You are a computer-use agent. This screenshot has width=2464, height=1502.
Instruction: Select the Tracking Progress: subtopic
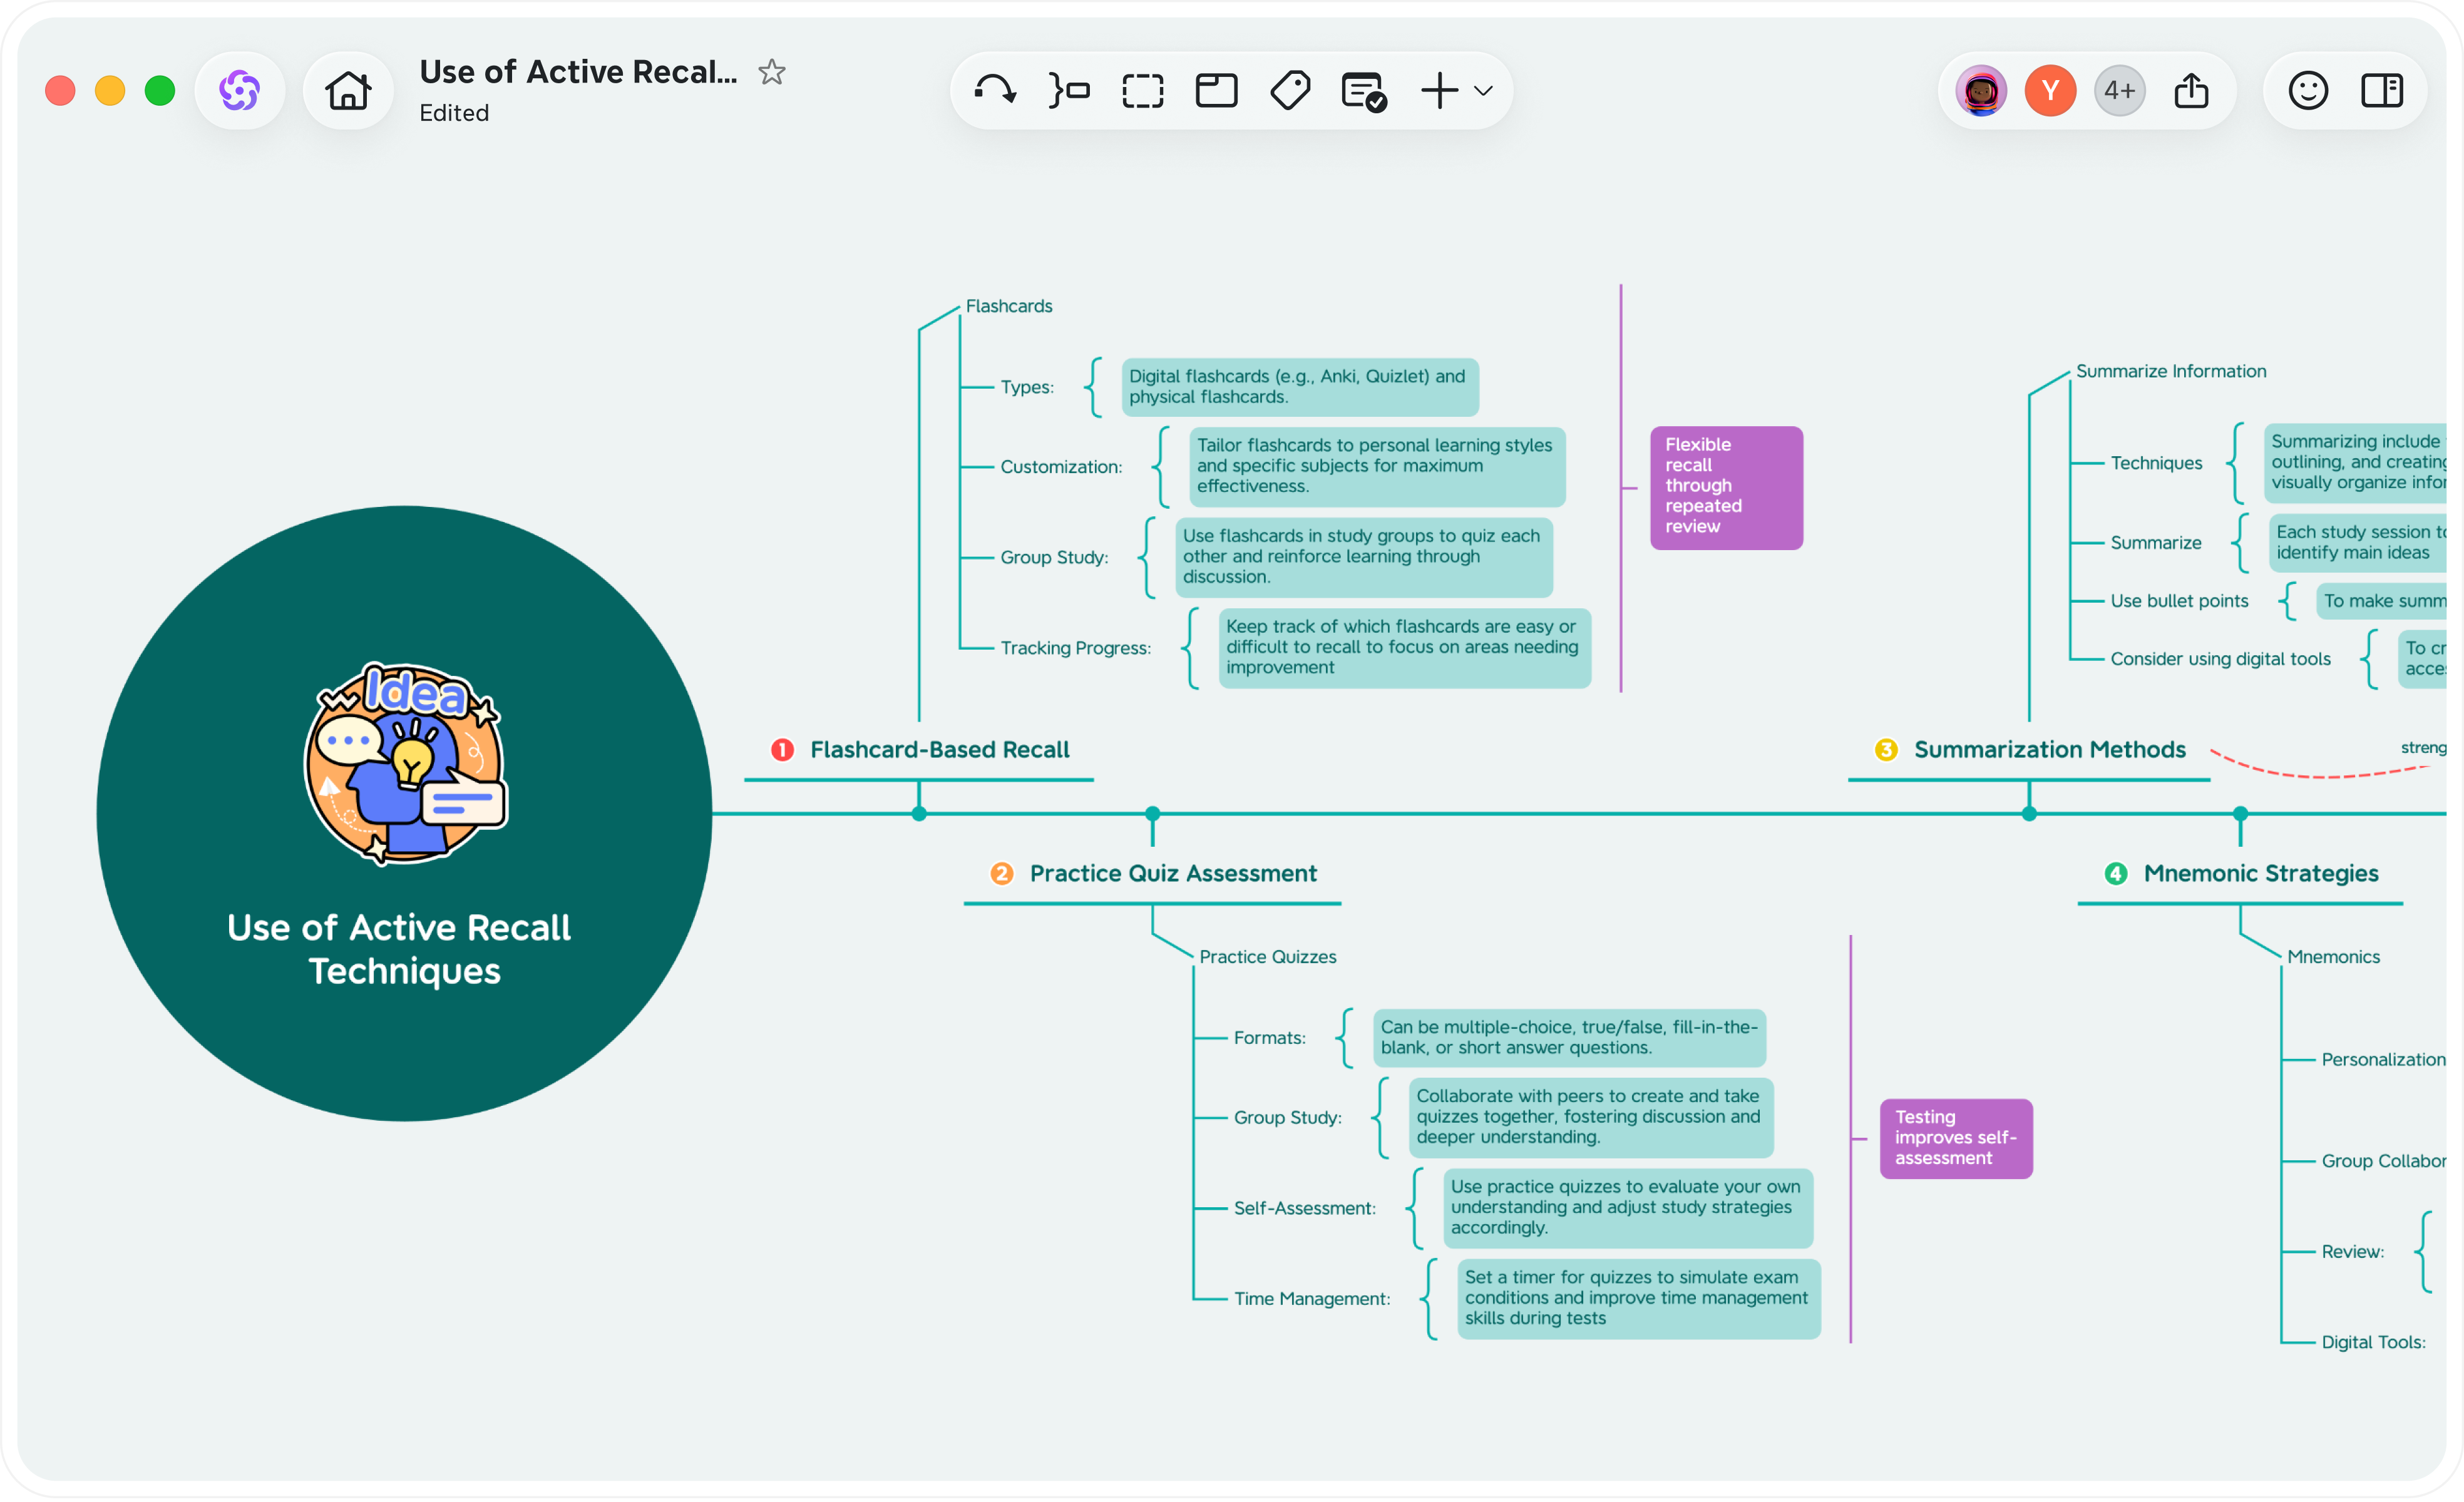(1075, 648)
